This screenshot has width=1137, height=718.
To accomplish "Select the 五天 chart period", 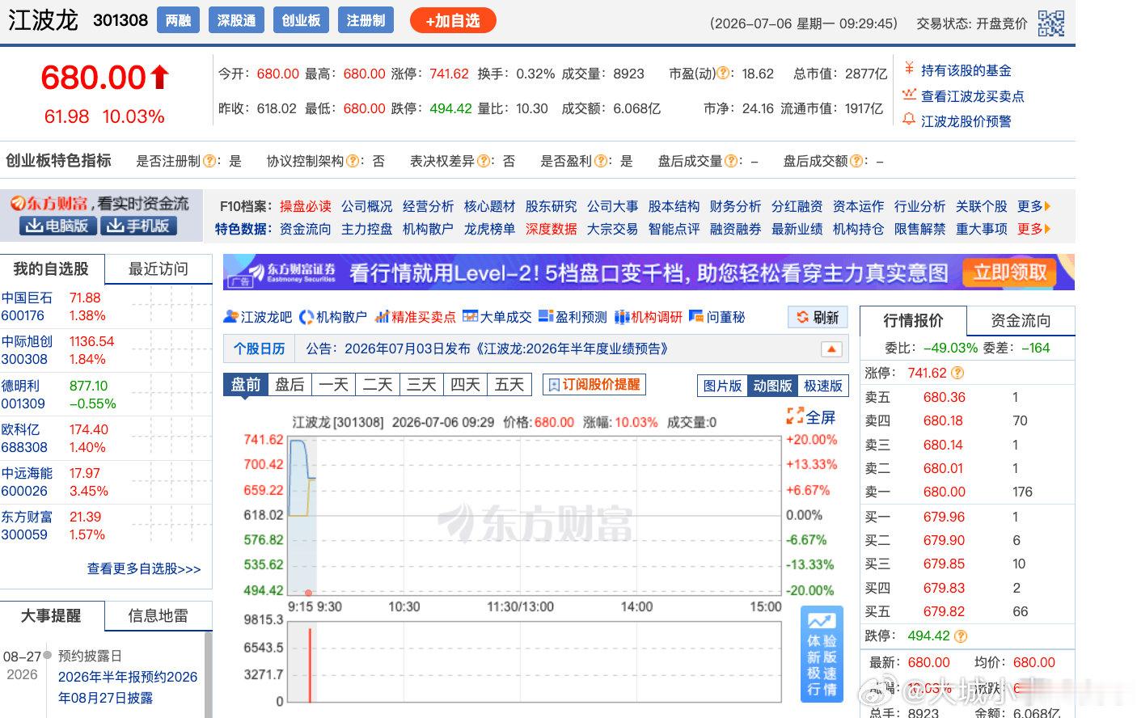I will click(x=509, y=385).
